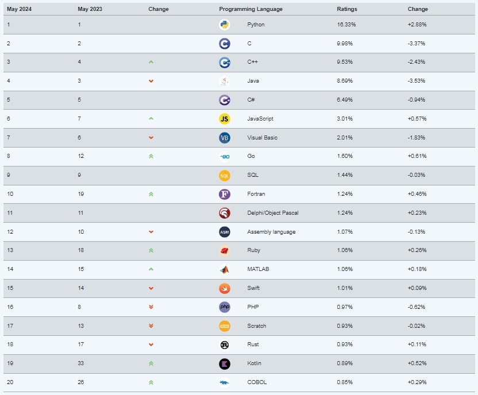The image size is (478, 395).
Task: Click the red down arrow for Java
Action: click(x=151, y=81)
